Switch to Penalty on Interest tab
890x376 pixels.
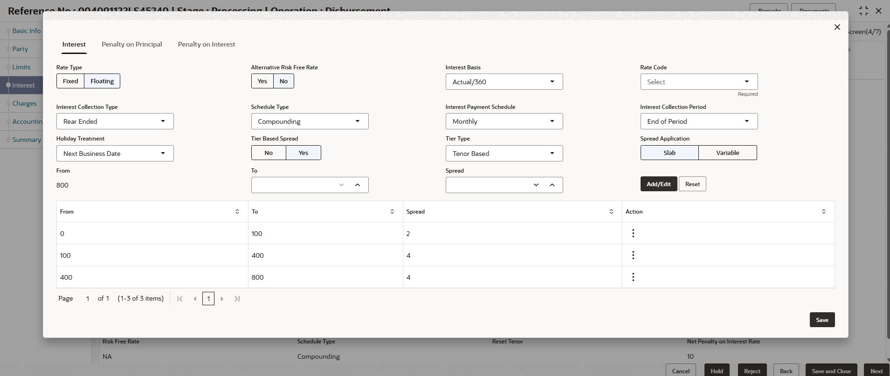coord(207,44)
